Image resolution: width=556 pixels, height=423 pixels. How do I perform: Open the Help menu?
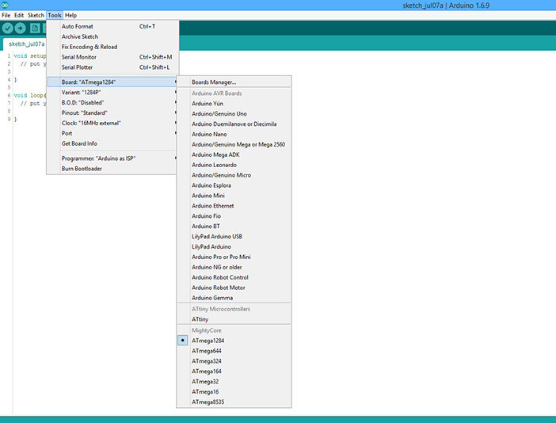coord(70,15)
